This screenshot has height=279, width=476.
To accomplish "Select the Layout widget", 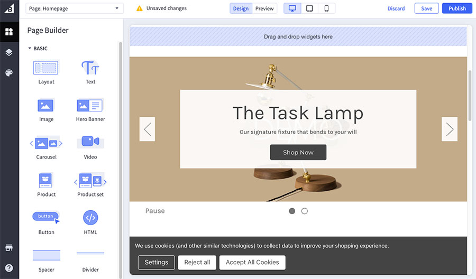I will tap(46, 72).
